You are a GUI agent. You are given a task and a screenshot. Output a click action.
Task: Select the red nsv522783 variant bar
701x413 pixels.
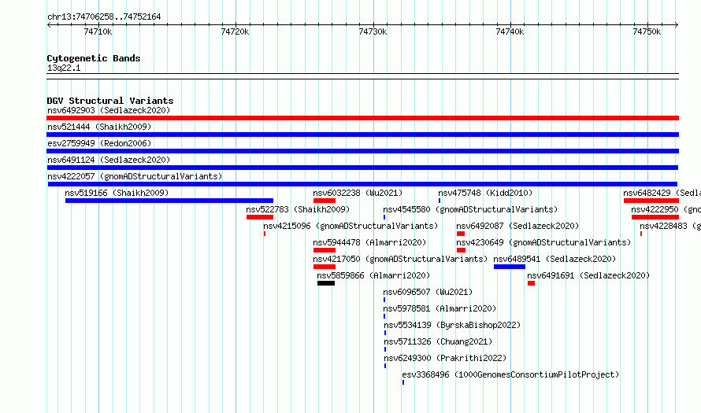pyautogui.click(x=260, y=217)
